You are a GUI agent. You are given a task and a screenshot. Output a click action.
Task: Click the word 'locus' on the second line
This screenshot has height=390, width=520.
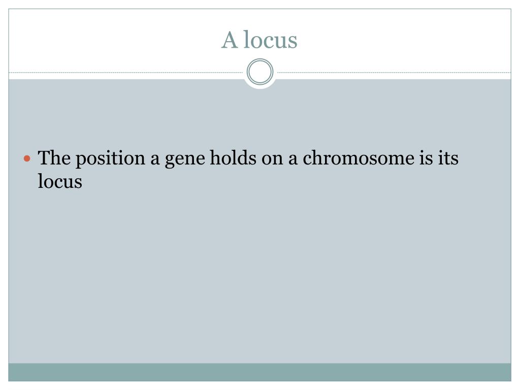pyautogui.click(x=60, y=181)
